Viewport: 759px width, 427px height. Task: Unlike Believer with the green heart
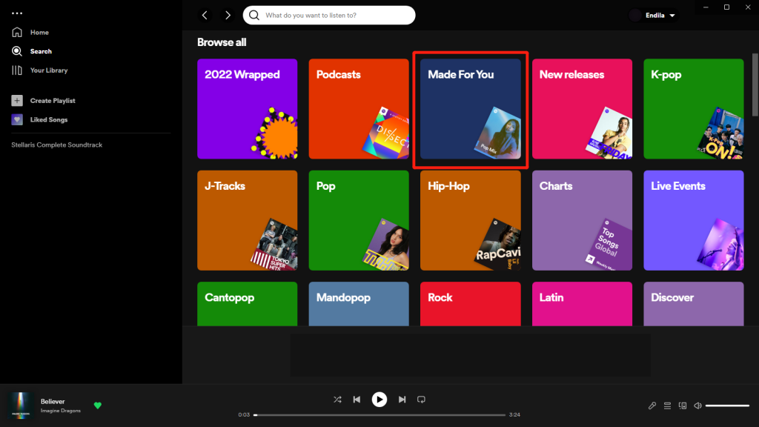[x=98, y=406]
